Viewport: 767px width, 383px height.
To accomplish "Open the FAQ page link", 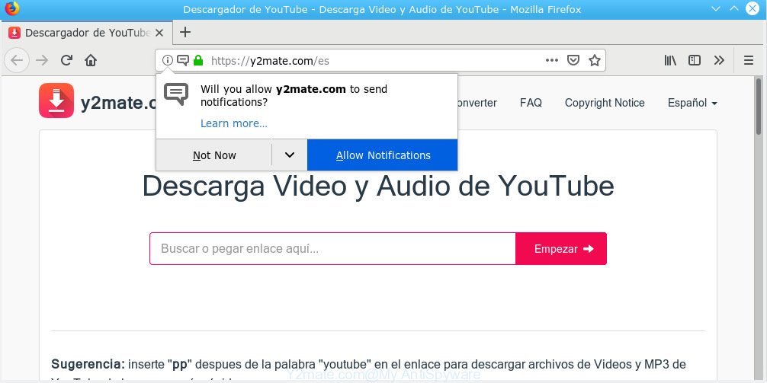I will (531, 103).
